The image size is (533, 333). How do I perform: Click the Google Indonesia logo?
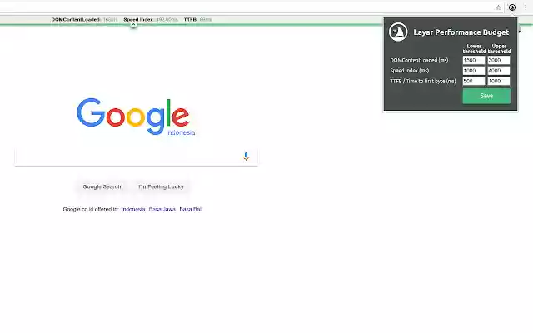(x=136, y=117)
